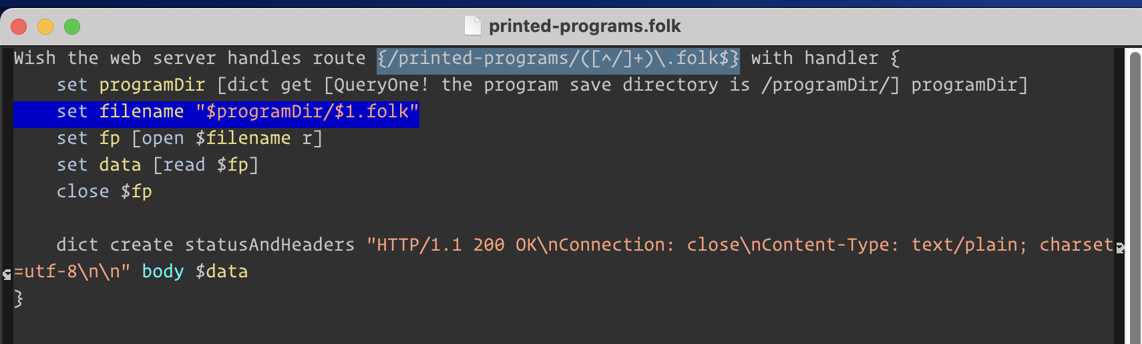Place cursor on "Wish" in first line
The height and width of the screenshot is (344, 1142).
point(35,59)
